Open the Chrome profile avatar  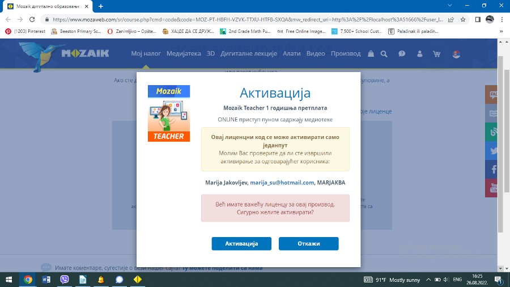click(490, 19)
